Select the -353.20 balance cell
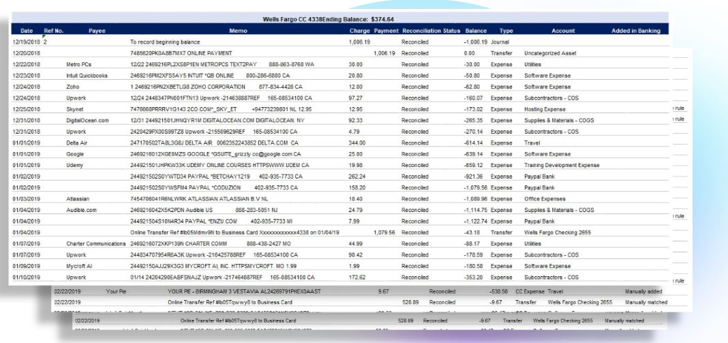The width and height of the screenshot is (728, 343). [472, 277]
